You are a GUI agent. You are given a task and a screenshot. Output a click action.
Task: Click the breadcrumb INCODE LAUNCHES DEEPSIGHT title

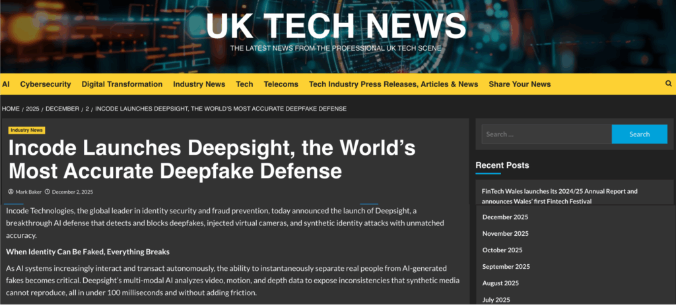tap(220, 109)
